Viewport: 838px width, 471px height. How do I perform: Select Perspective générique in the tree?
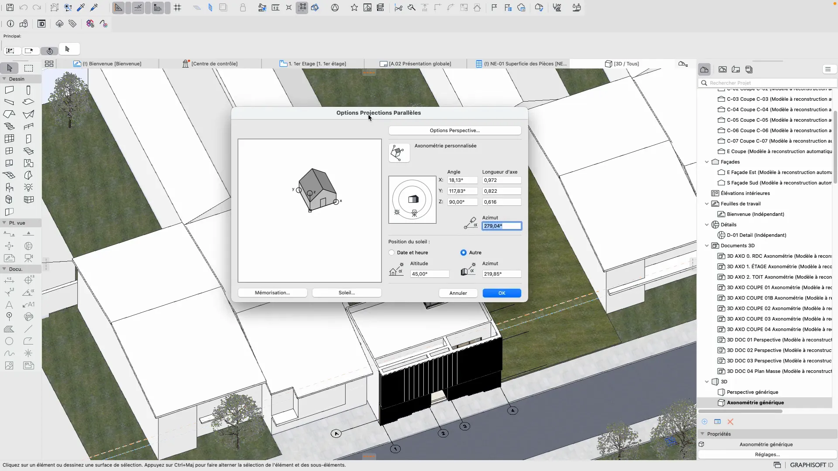pyautogui.click(x=752, y=392)
